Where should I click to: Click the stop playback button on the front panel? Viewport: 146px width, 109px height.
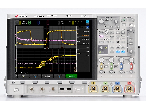115,27
